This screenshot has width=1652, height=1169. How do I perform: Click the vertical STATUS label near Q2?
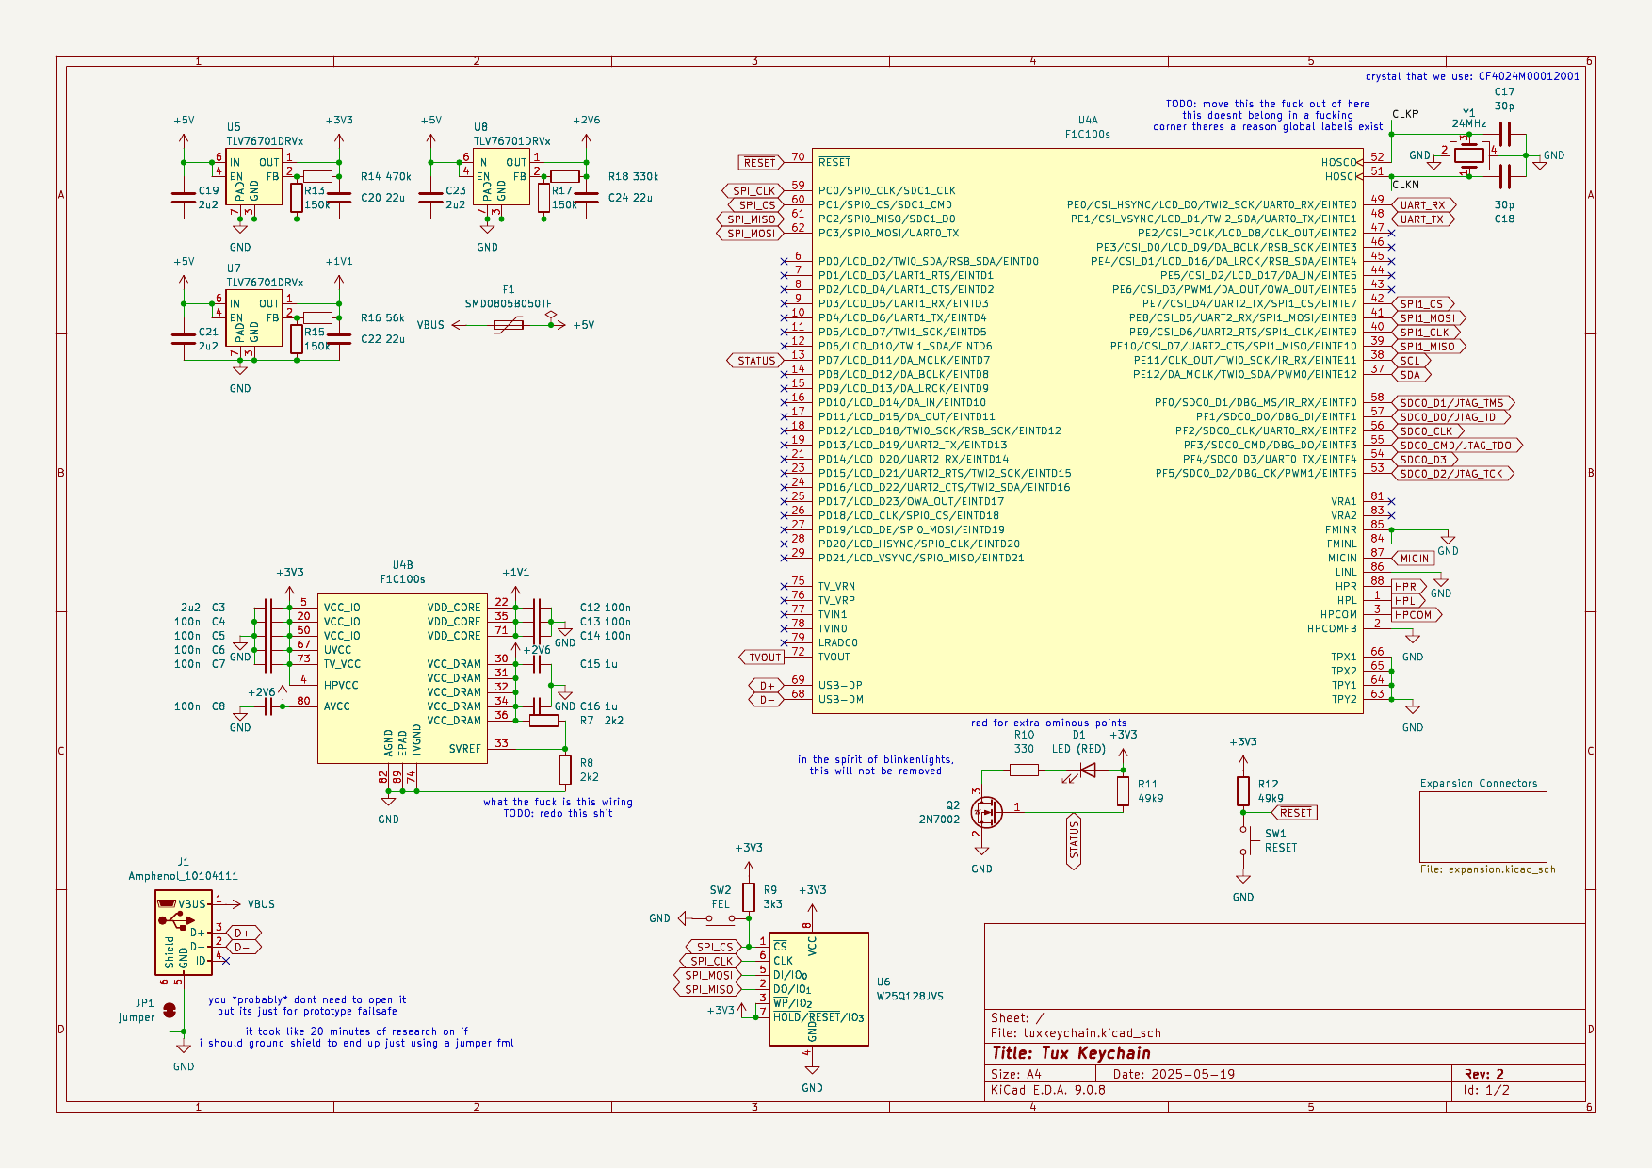pyautogui.click(x=1074, y=841)
